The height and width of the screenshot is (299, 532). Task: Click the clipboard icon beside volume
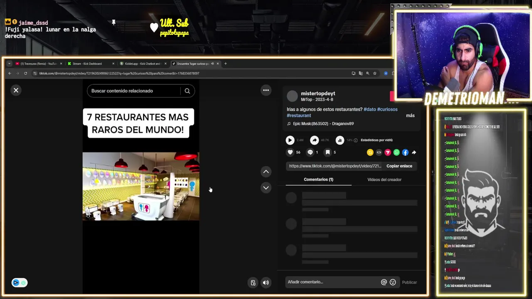(253, 283)
